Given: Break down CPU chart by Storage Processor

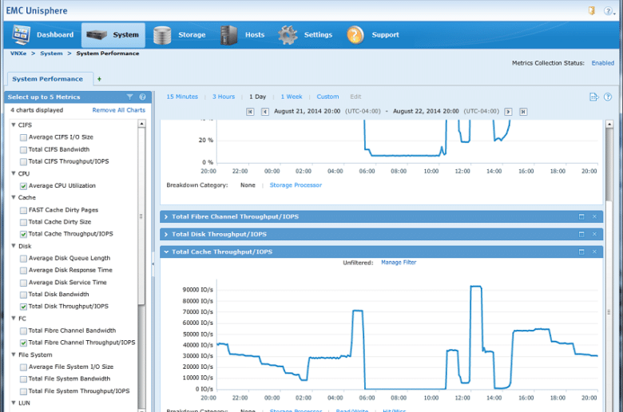Looking at the screenshot, I should (296, 185).
